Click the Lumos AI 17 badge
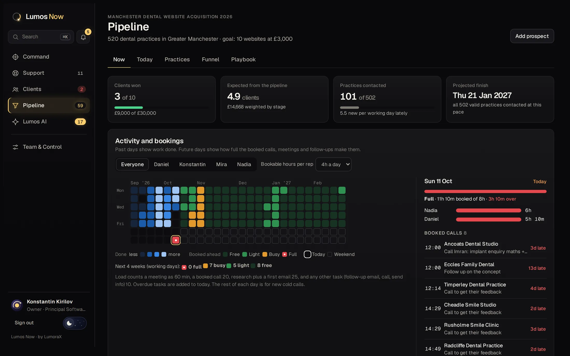The image size is (570, 356). pos(80,122)
